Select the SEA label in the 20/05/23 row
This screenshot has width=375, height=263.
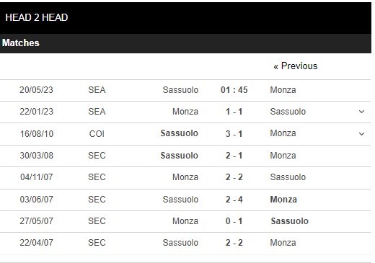click(97, 90)
